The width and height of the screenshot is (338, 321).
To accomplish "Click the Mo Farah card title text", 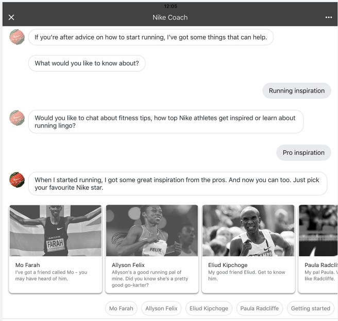I will [x=27, y=265].
